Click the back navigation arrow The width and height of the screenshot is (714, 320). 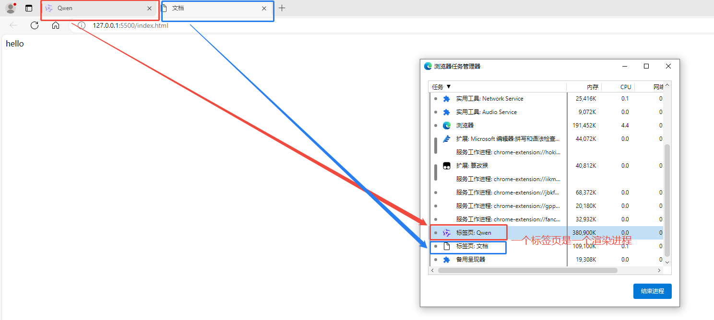[13, 25]
